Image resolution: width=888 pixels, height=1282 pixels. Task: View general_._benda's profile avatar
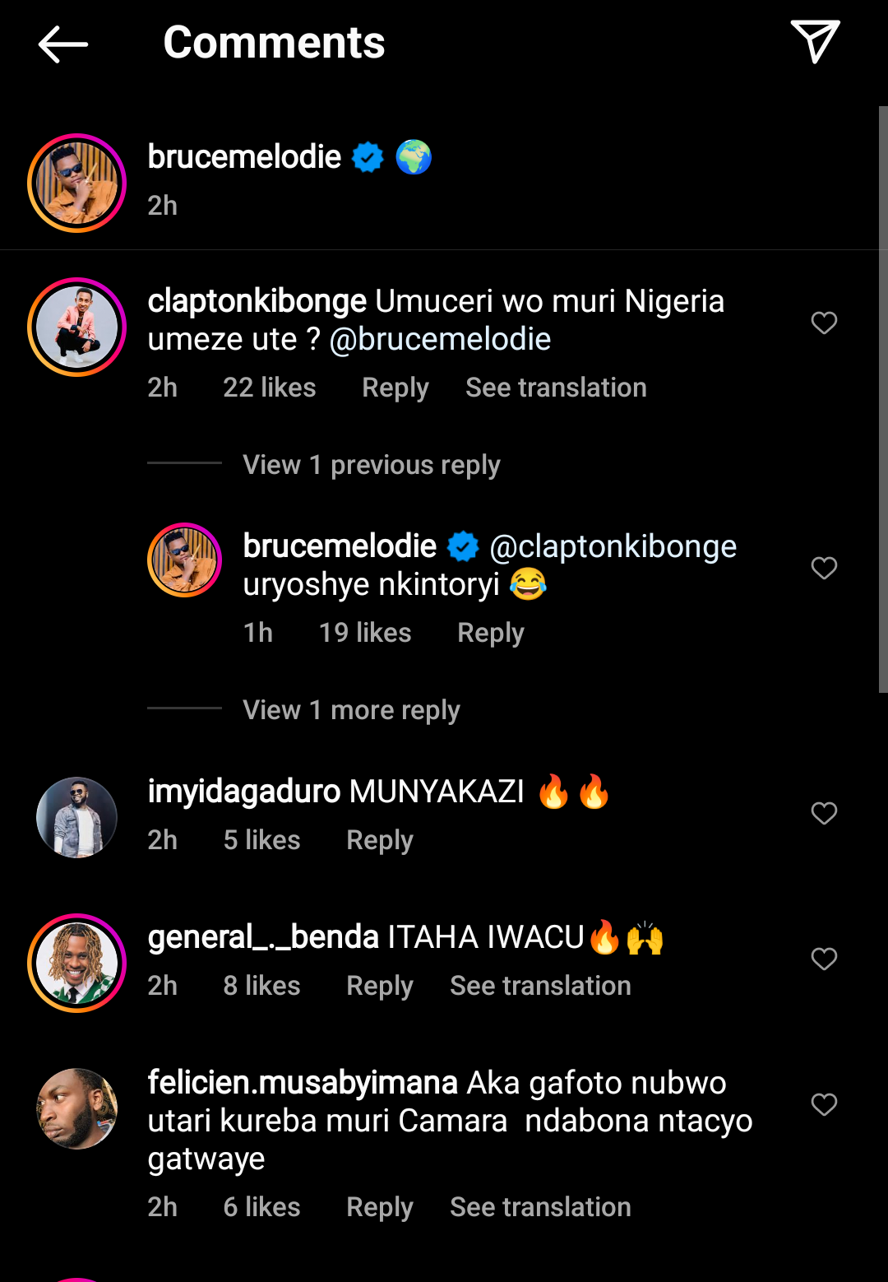76,963
